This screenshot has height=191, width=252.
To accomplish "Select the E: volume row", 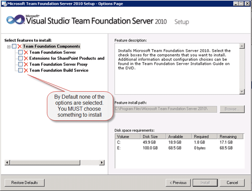I will tap(179, 148).
